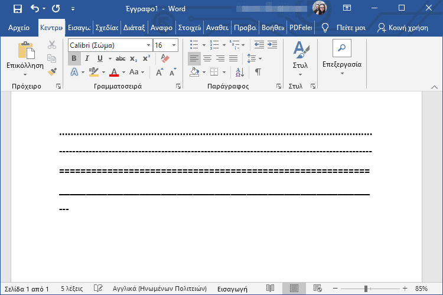
Task: Open the Calibri font name dropdown
Action: pyautogui.click(x=148, y=45)
